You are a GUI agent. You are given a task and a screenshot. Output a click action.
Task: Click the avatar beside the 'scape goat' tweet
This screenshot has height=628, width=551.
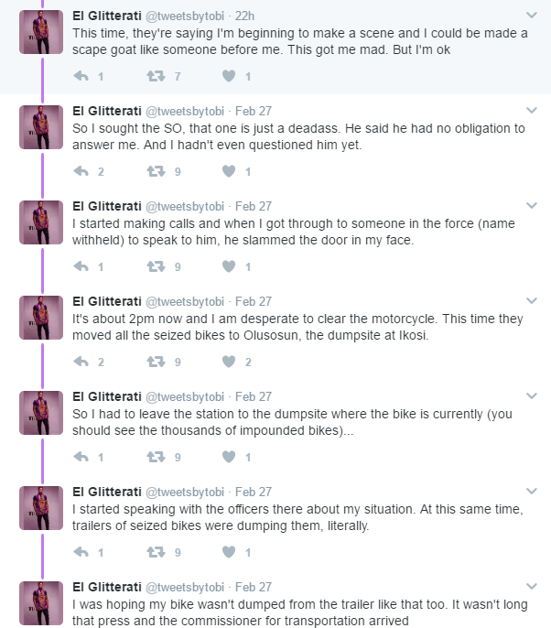pos(41,31)
